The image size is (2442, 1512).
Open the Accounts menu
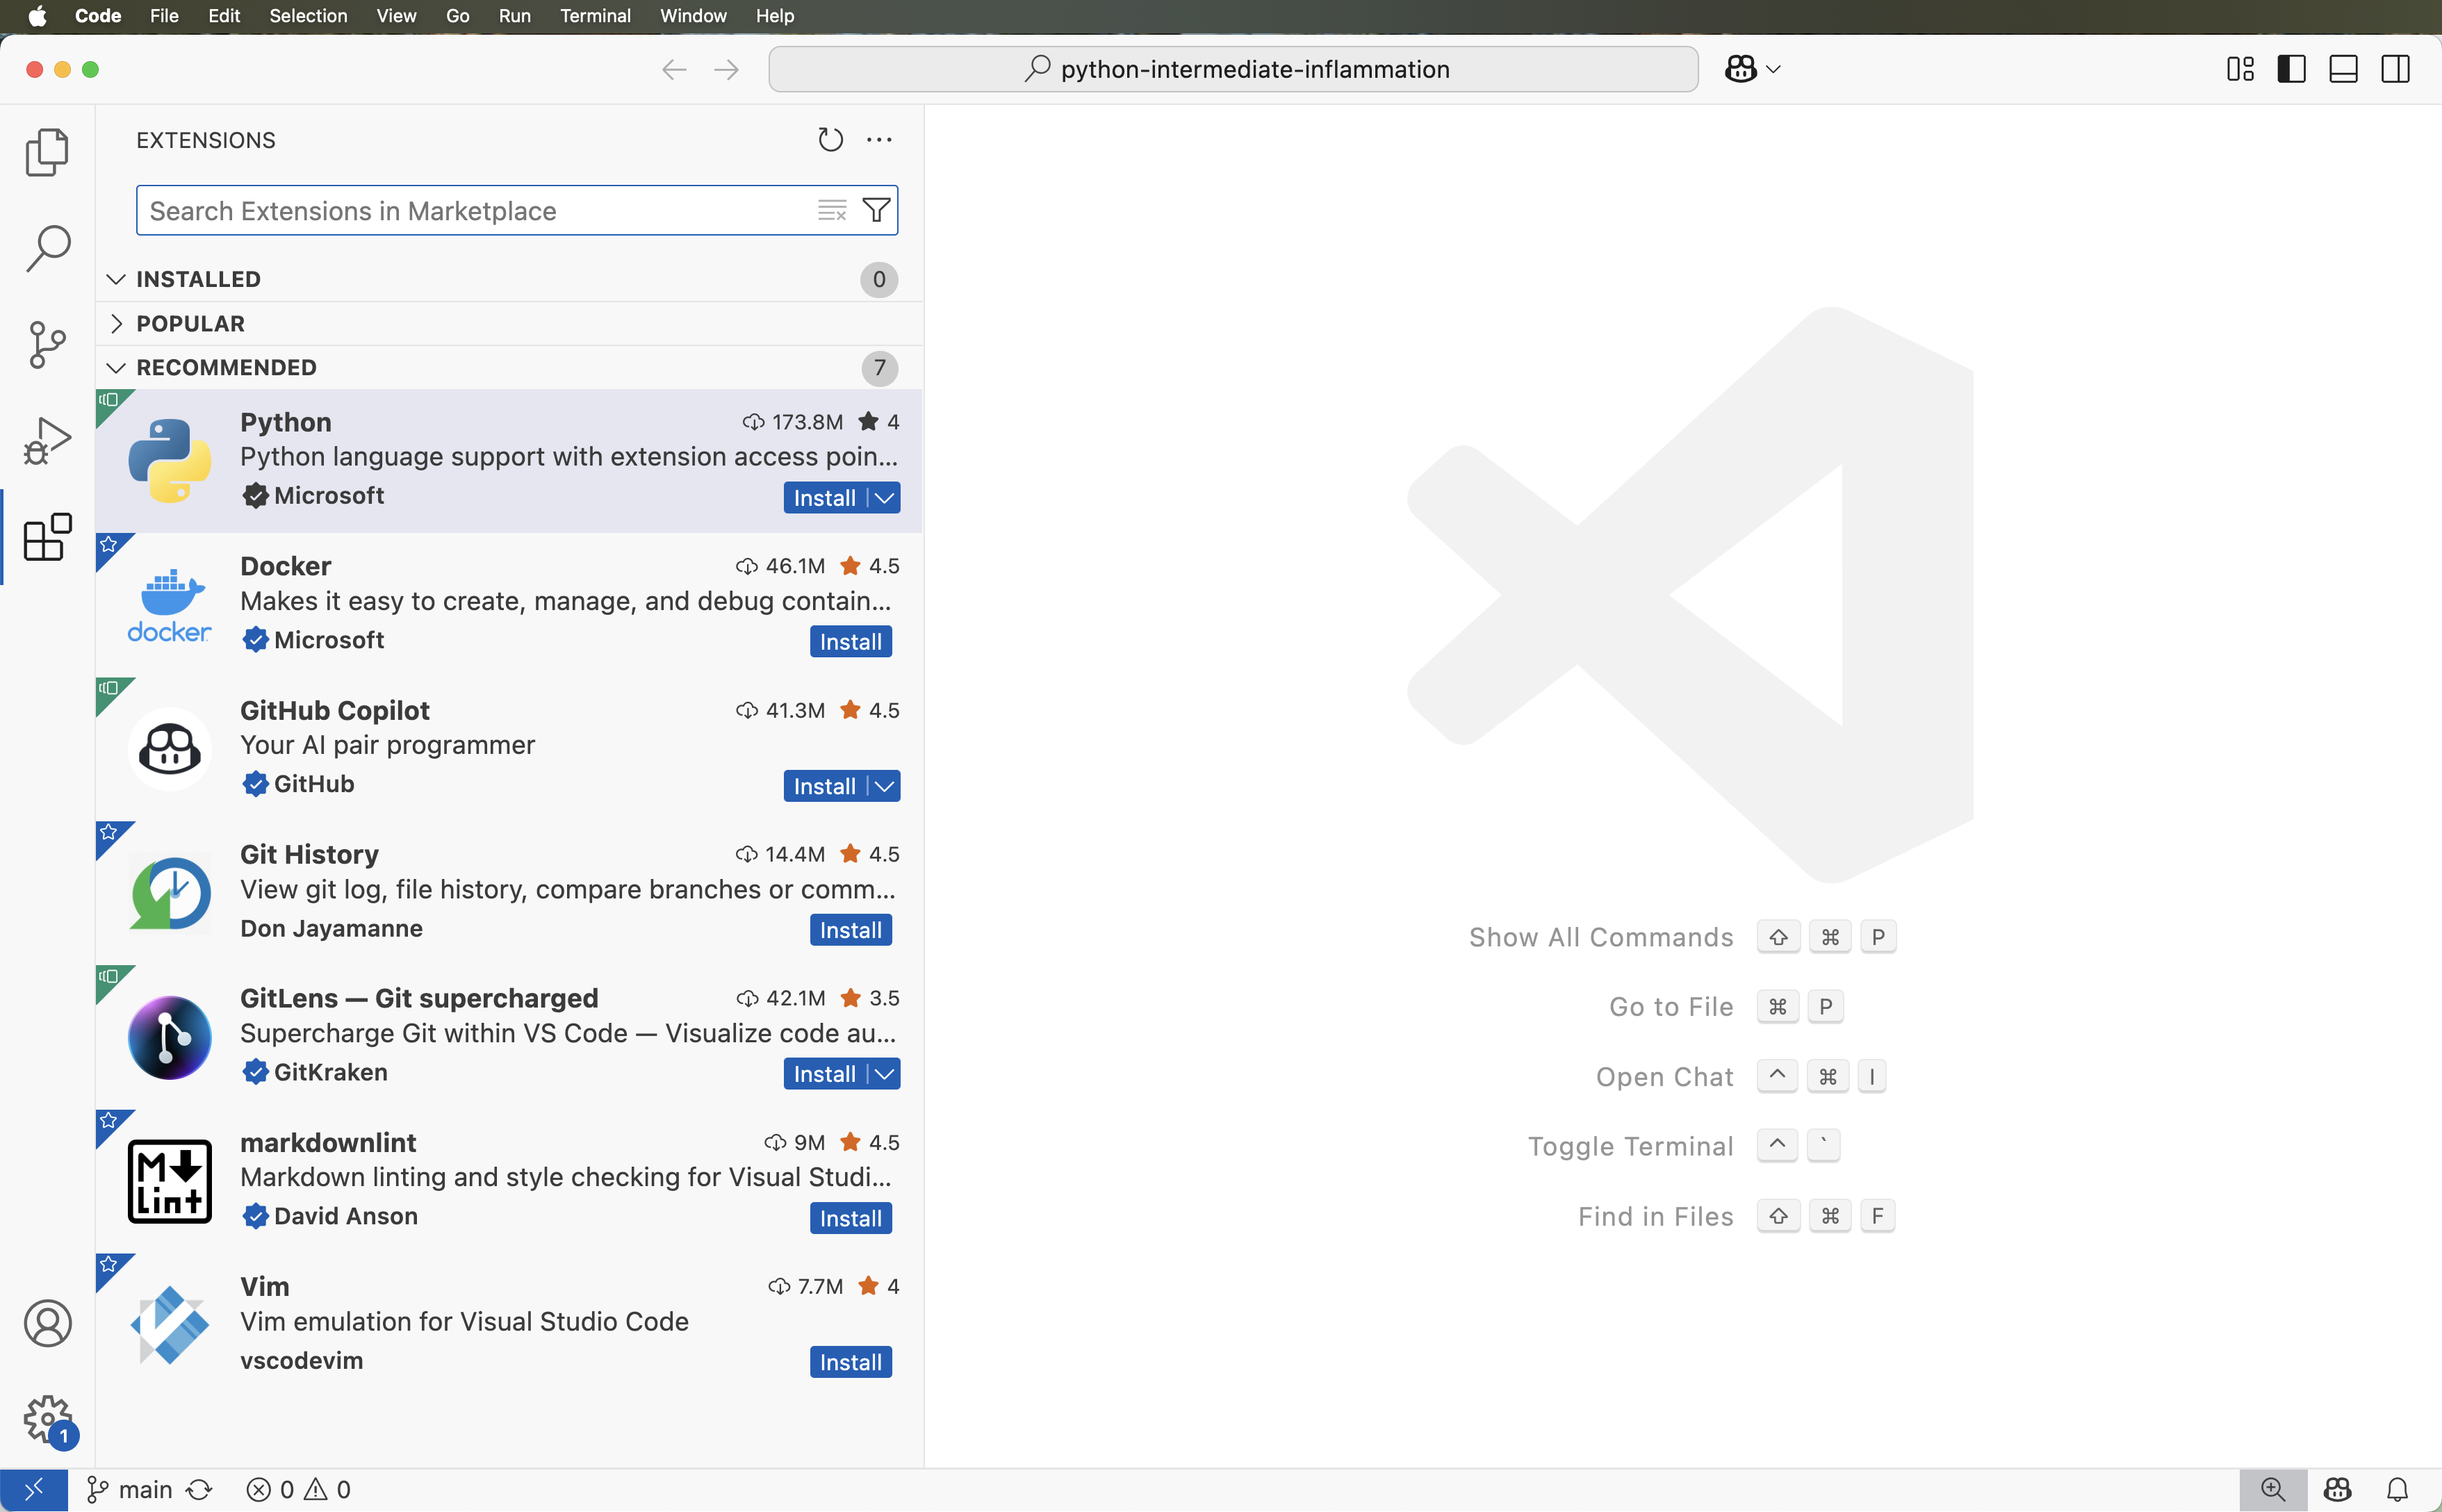click(x=48, y=1322)
